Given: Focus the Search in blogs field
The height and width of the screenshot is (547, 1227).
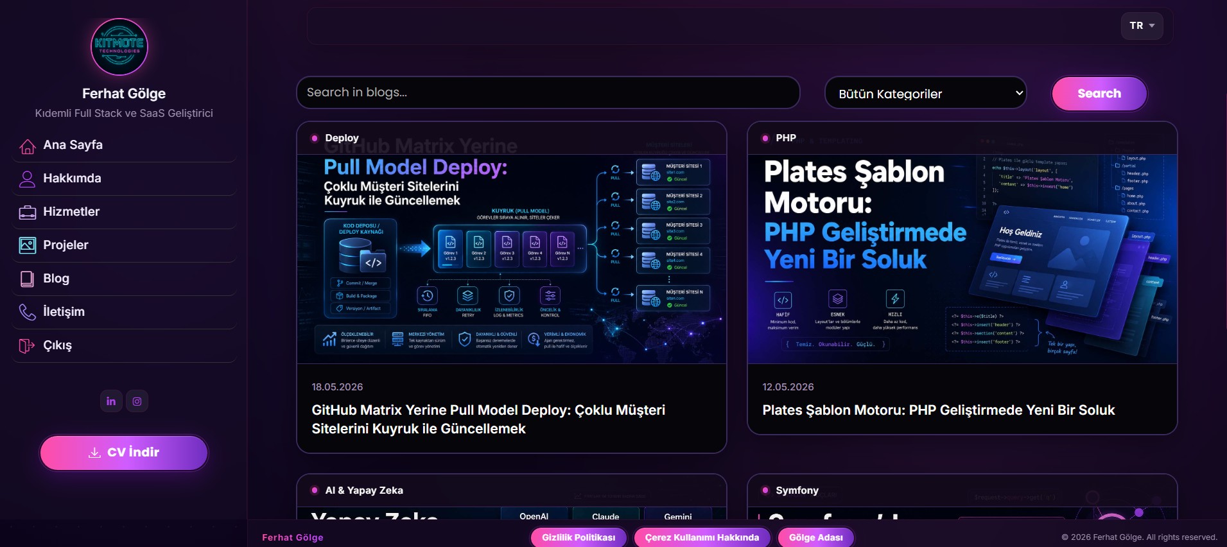Looking at the screenshot, I should [x=548, y=93].
